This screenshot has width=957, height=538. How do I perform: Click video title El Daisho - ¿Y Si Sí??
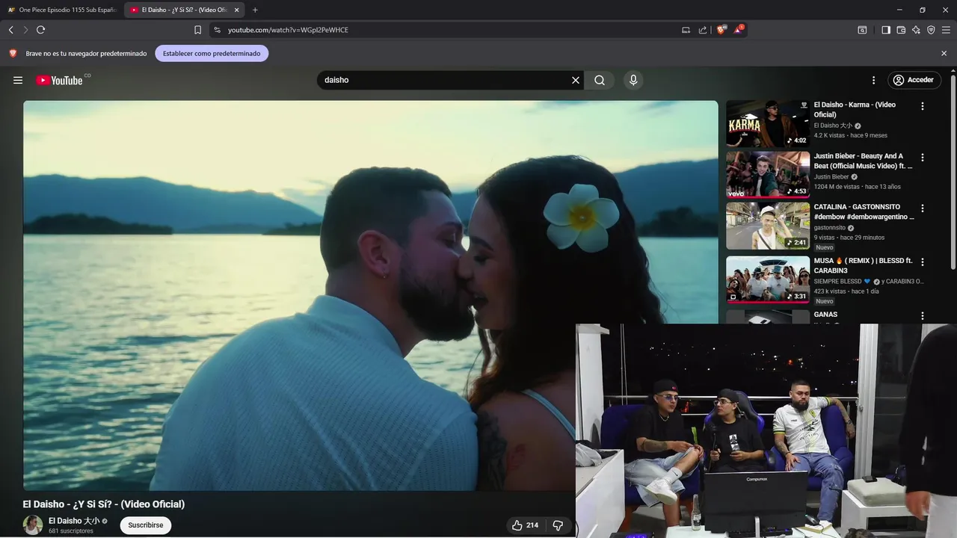(x=104, y=504)
